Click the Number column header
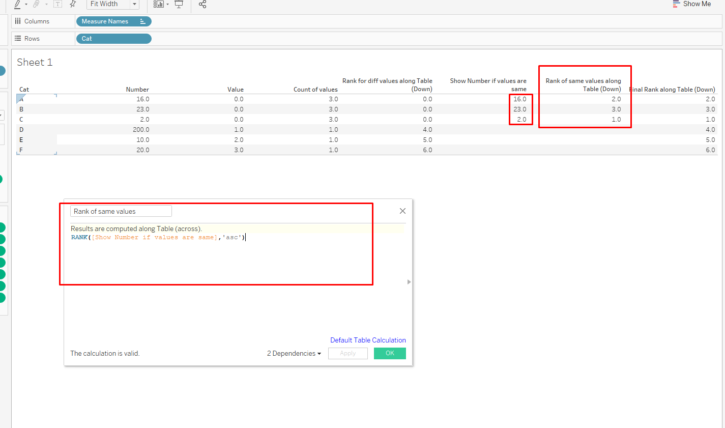 137,90
